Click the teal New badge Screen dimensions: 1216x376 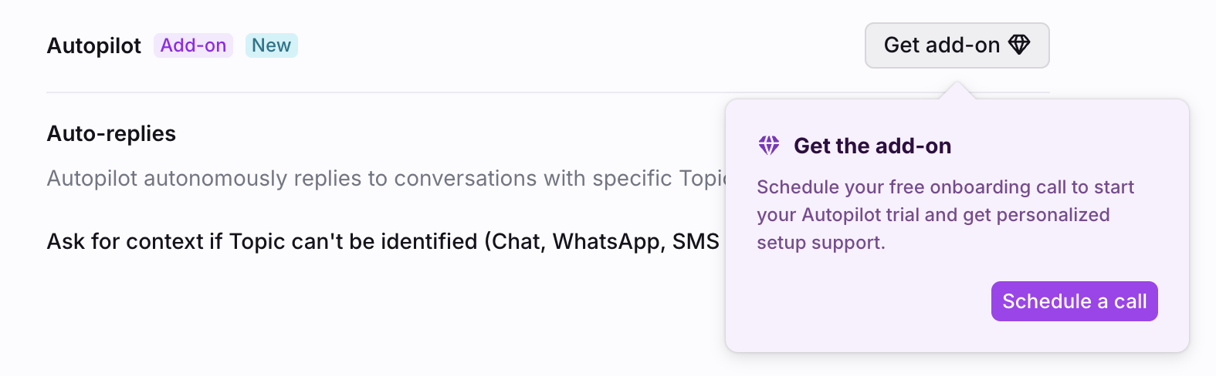click(271, 45)
